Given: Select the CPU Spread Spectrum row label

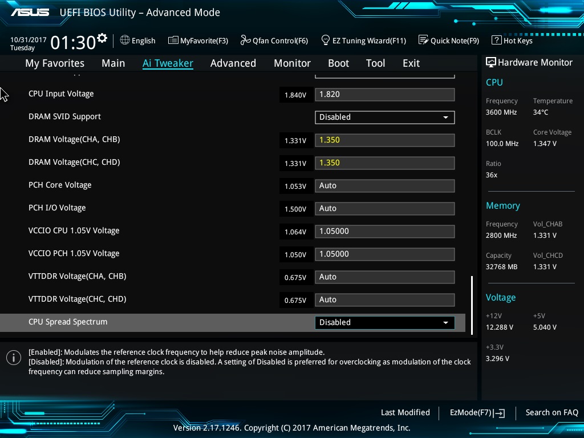Looking at the screenshot, I should 68,322.
